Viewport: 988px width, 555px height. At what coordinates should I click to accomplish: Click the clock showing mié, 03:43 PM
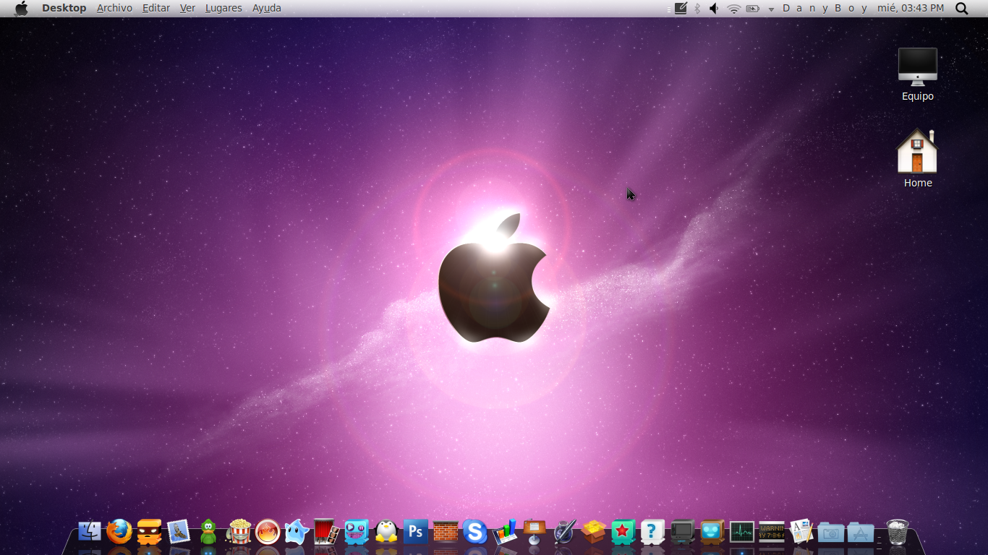[x=911, y=8]
